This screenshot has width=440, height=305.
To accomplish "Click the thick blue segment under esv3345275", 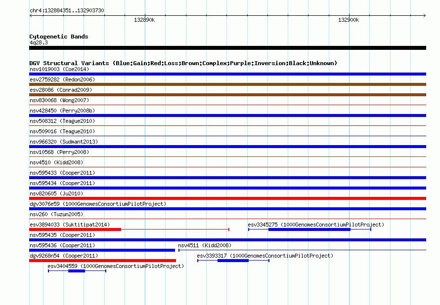I will pyautogui.click(x=309, y=229).
